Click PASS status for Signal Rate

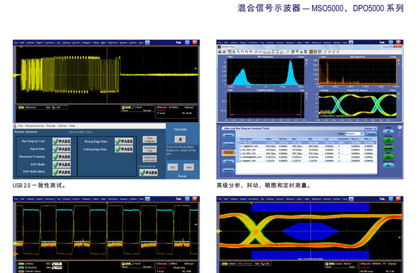pyautogui.click(x=62, y=149)
